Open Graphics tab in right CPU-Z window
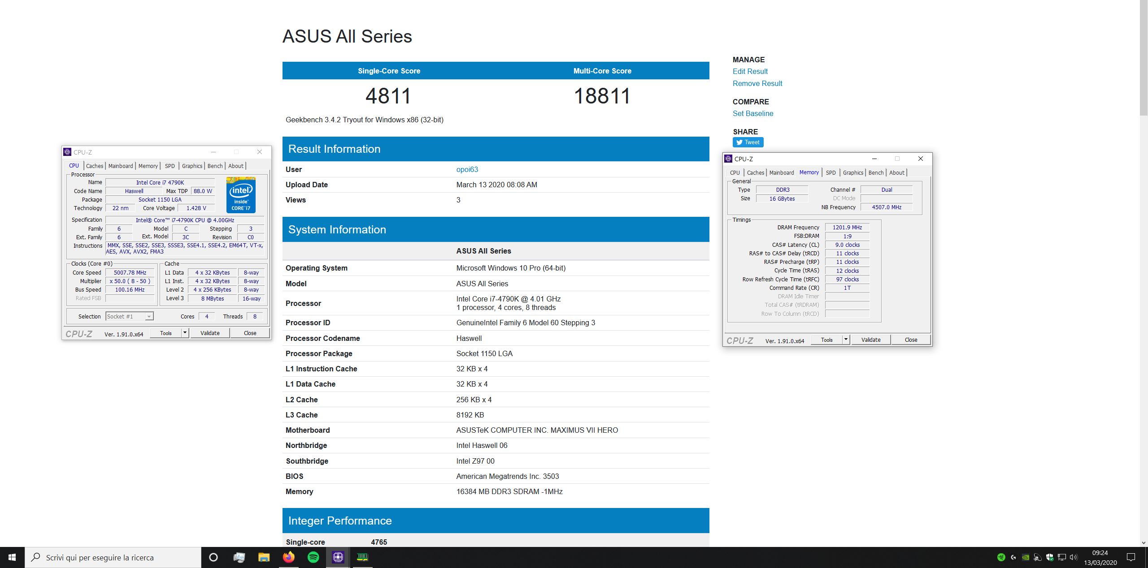 [x=853, y=172]
